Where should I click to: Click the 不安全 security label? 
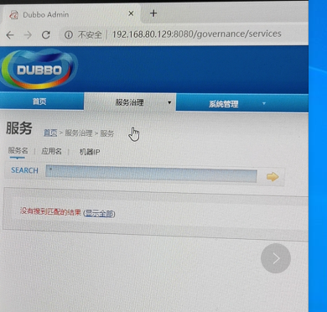[90, 35]
